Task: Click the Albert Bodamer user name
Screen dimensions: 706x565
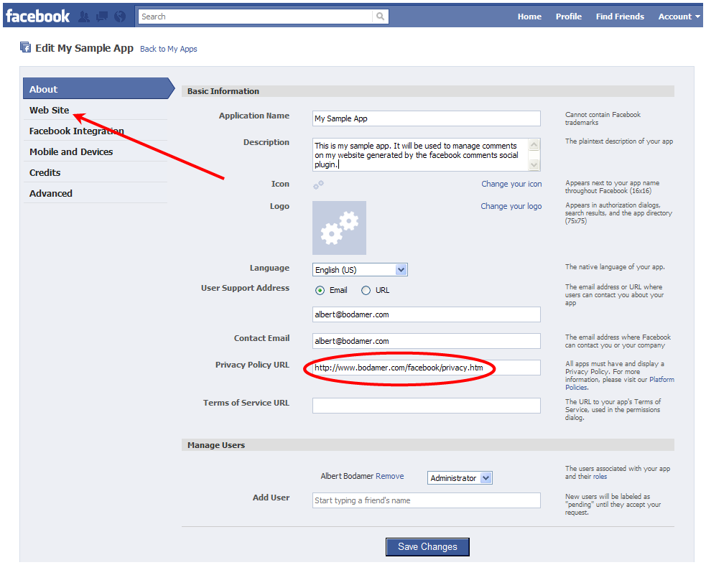Action: tap(347, 476)
